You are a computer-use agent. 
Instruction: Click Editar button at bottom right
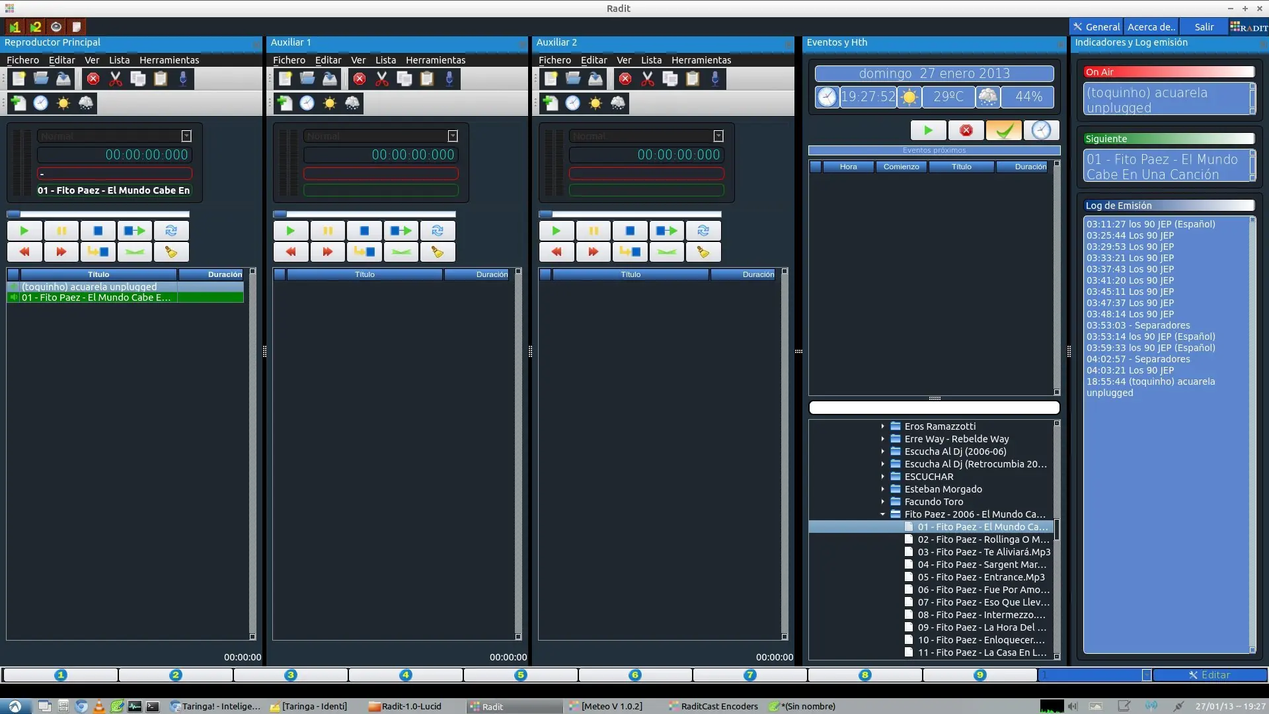1210,675
